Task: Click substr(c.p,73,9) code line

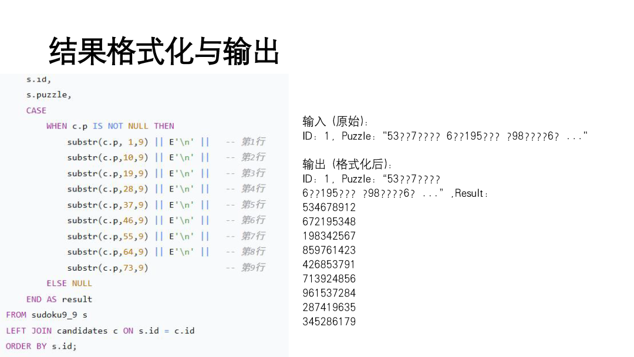Action: point(107,268)
